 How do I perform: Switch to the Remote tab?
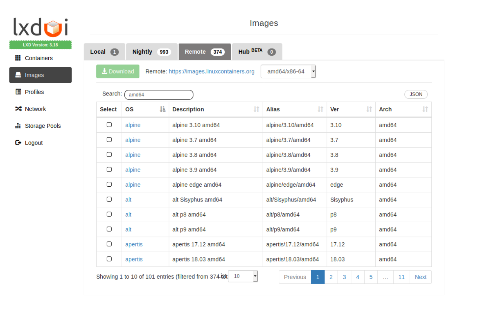click(205, 52)
